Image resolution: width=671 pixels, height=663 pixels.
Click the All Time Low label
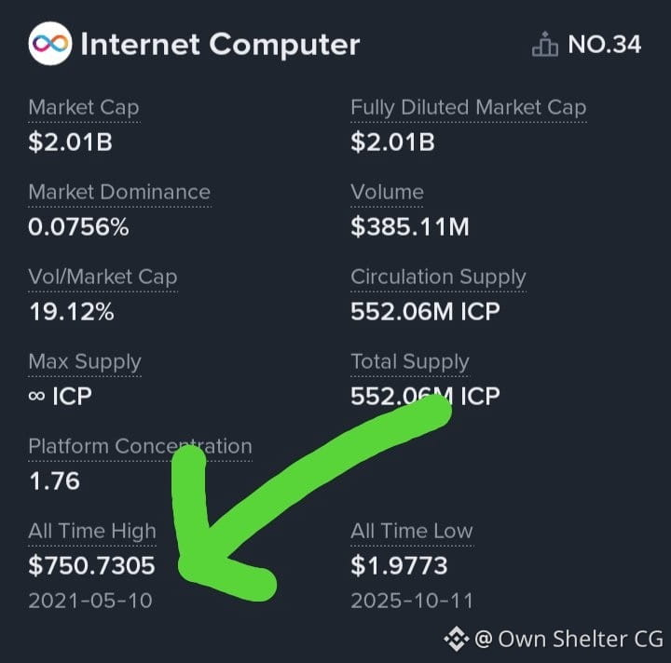point(412,531)
